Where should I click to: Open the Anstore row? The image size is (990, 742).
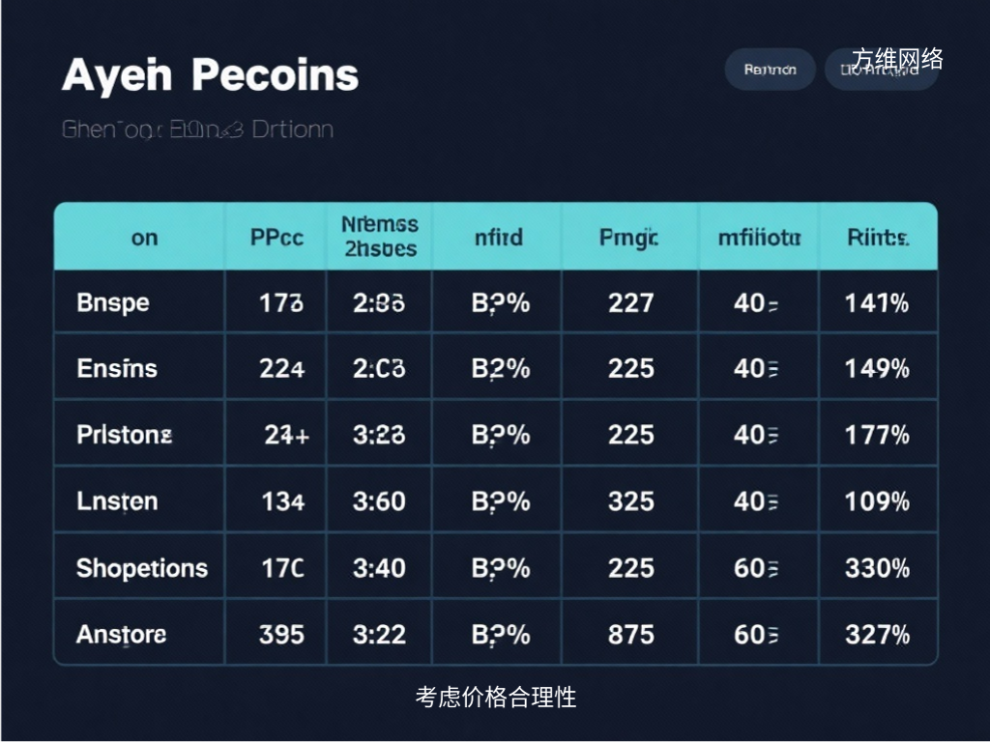(x=122, y=634)
